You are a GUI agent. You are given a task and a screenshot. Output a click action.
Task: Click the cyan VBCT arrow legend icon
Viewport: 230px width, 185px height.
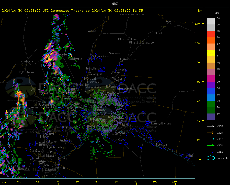coord(211,139)
